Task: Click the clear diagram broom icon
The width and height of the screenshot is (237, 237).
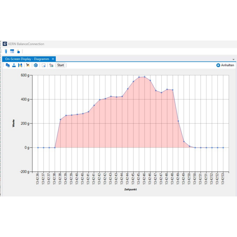Action: (28, 65)
